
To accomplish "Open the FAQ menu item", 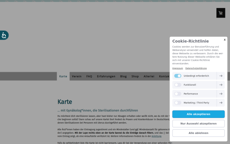I will coord(89,76).
